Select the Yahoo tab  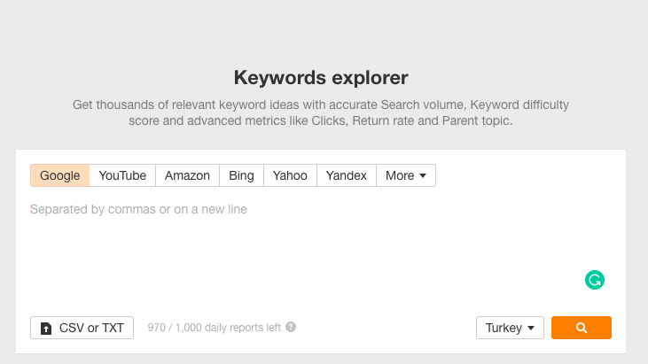(290, 175)
